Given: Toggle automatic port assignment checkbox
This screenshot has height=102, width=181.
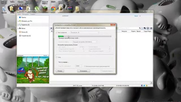Looking at the screenshot, I should (85, 66).
